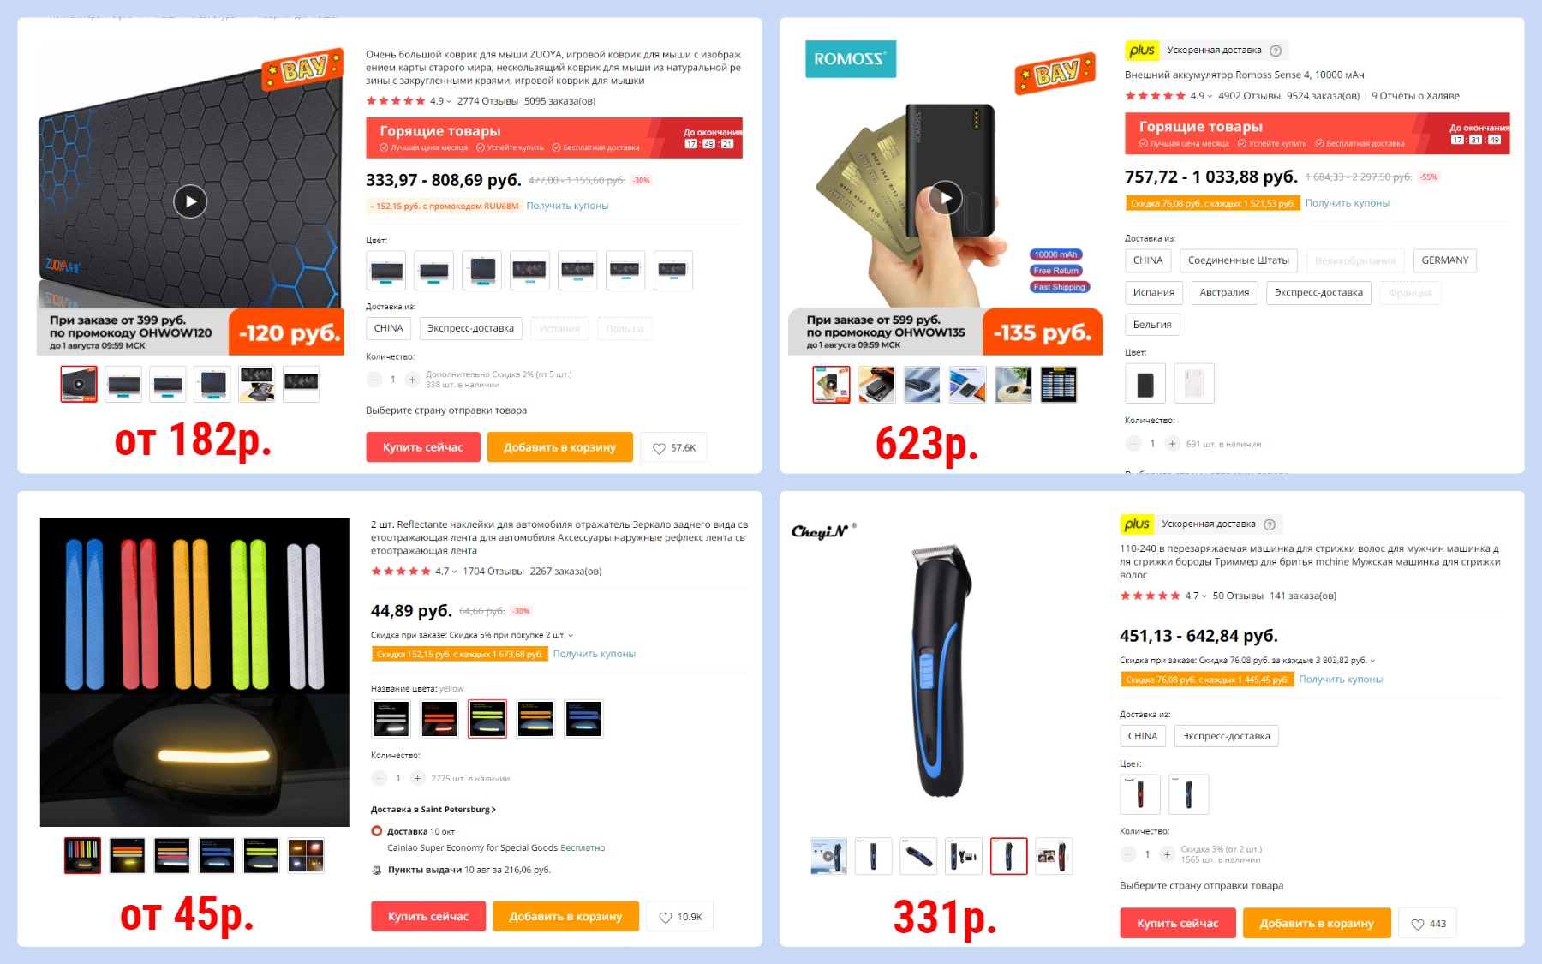Viewport: 1542px width, 964px height.
Task: Play the ZUOYA mouse pad video
Action: point(190,201)
